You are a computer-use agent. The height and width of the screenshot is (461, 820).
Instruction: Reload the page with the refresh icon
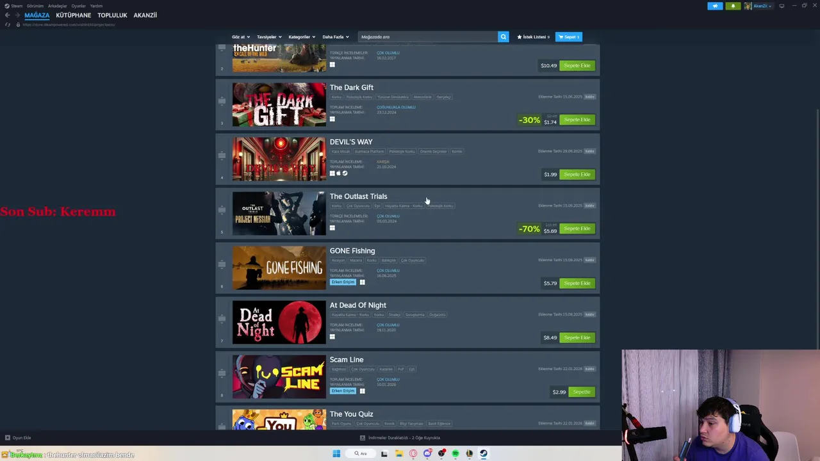(7, 24)
